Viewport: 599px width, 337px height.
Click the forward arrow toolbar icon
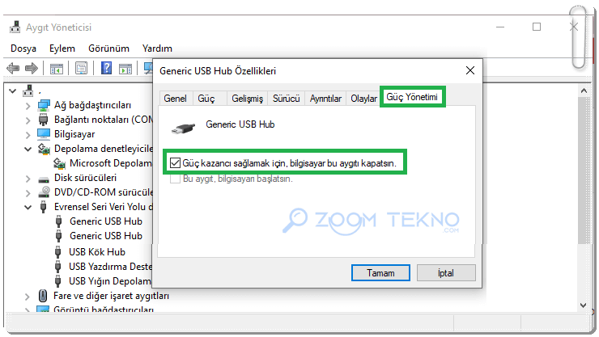[x=32, y=69]
